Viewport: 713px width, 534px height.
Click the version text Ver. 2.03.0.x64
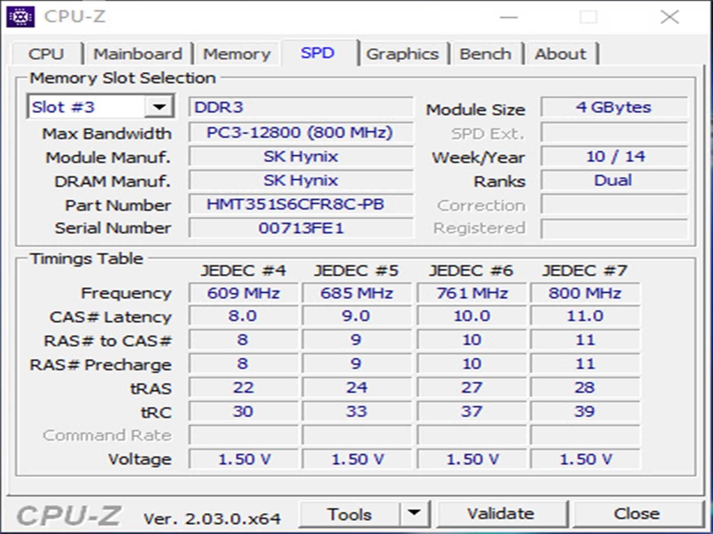pyautogui.click(x=212, y=518)
